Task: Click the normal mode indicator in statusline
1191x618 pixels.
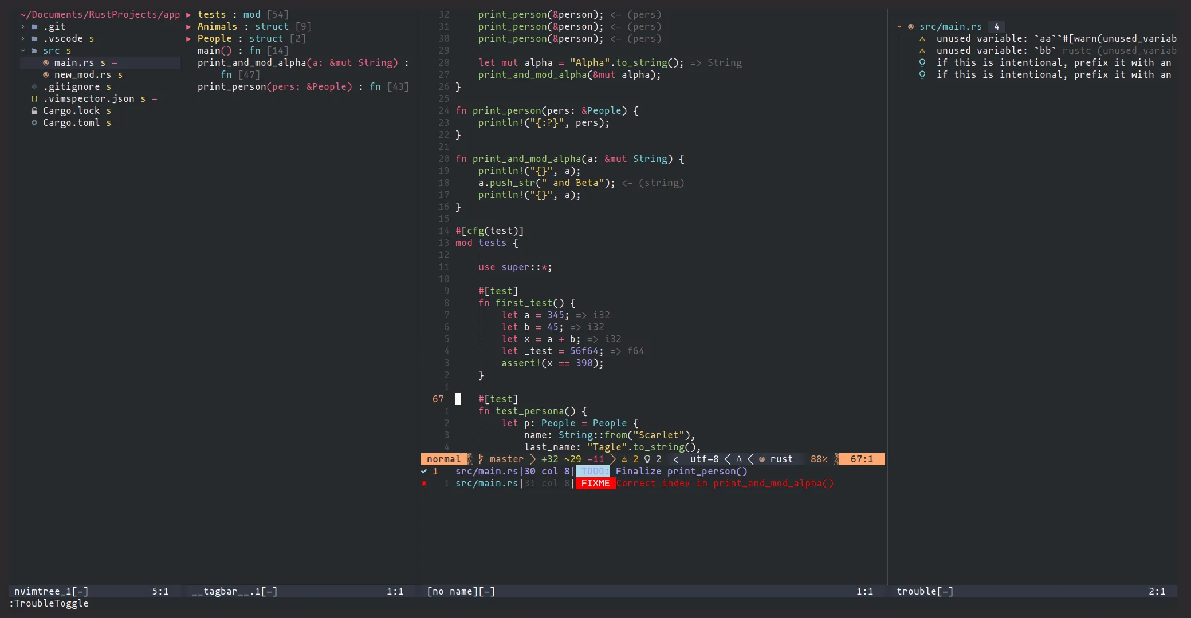Action: 443,459
